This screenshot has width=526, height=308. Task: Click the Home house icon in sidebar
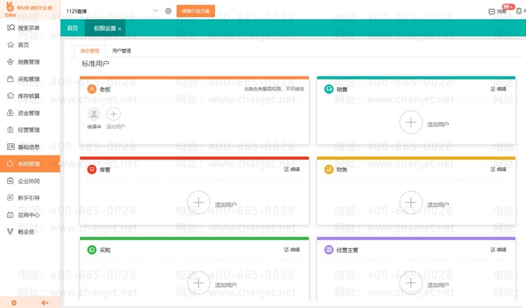click(x=11, y=44)
